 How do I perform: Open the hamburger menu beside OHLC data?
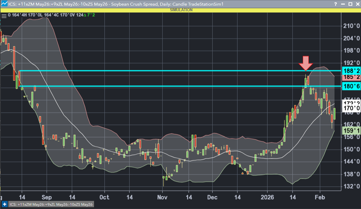(4, 15)
